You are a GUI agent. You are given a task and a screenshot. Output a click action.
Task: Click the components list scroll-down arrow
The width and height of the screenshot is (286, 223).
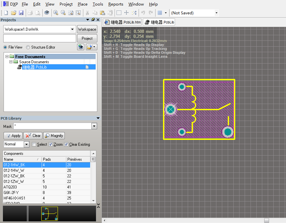click(x=93, y=201)
